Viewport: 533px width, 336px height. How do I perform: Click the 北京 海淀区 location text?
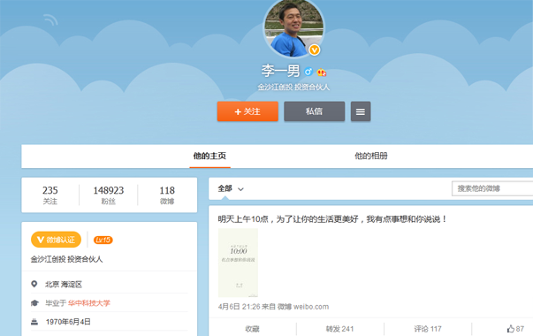click(64, 285)
